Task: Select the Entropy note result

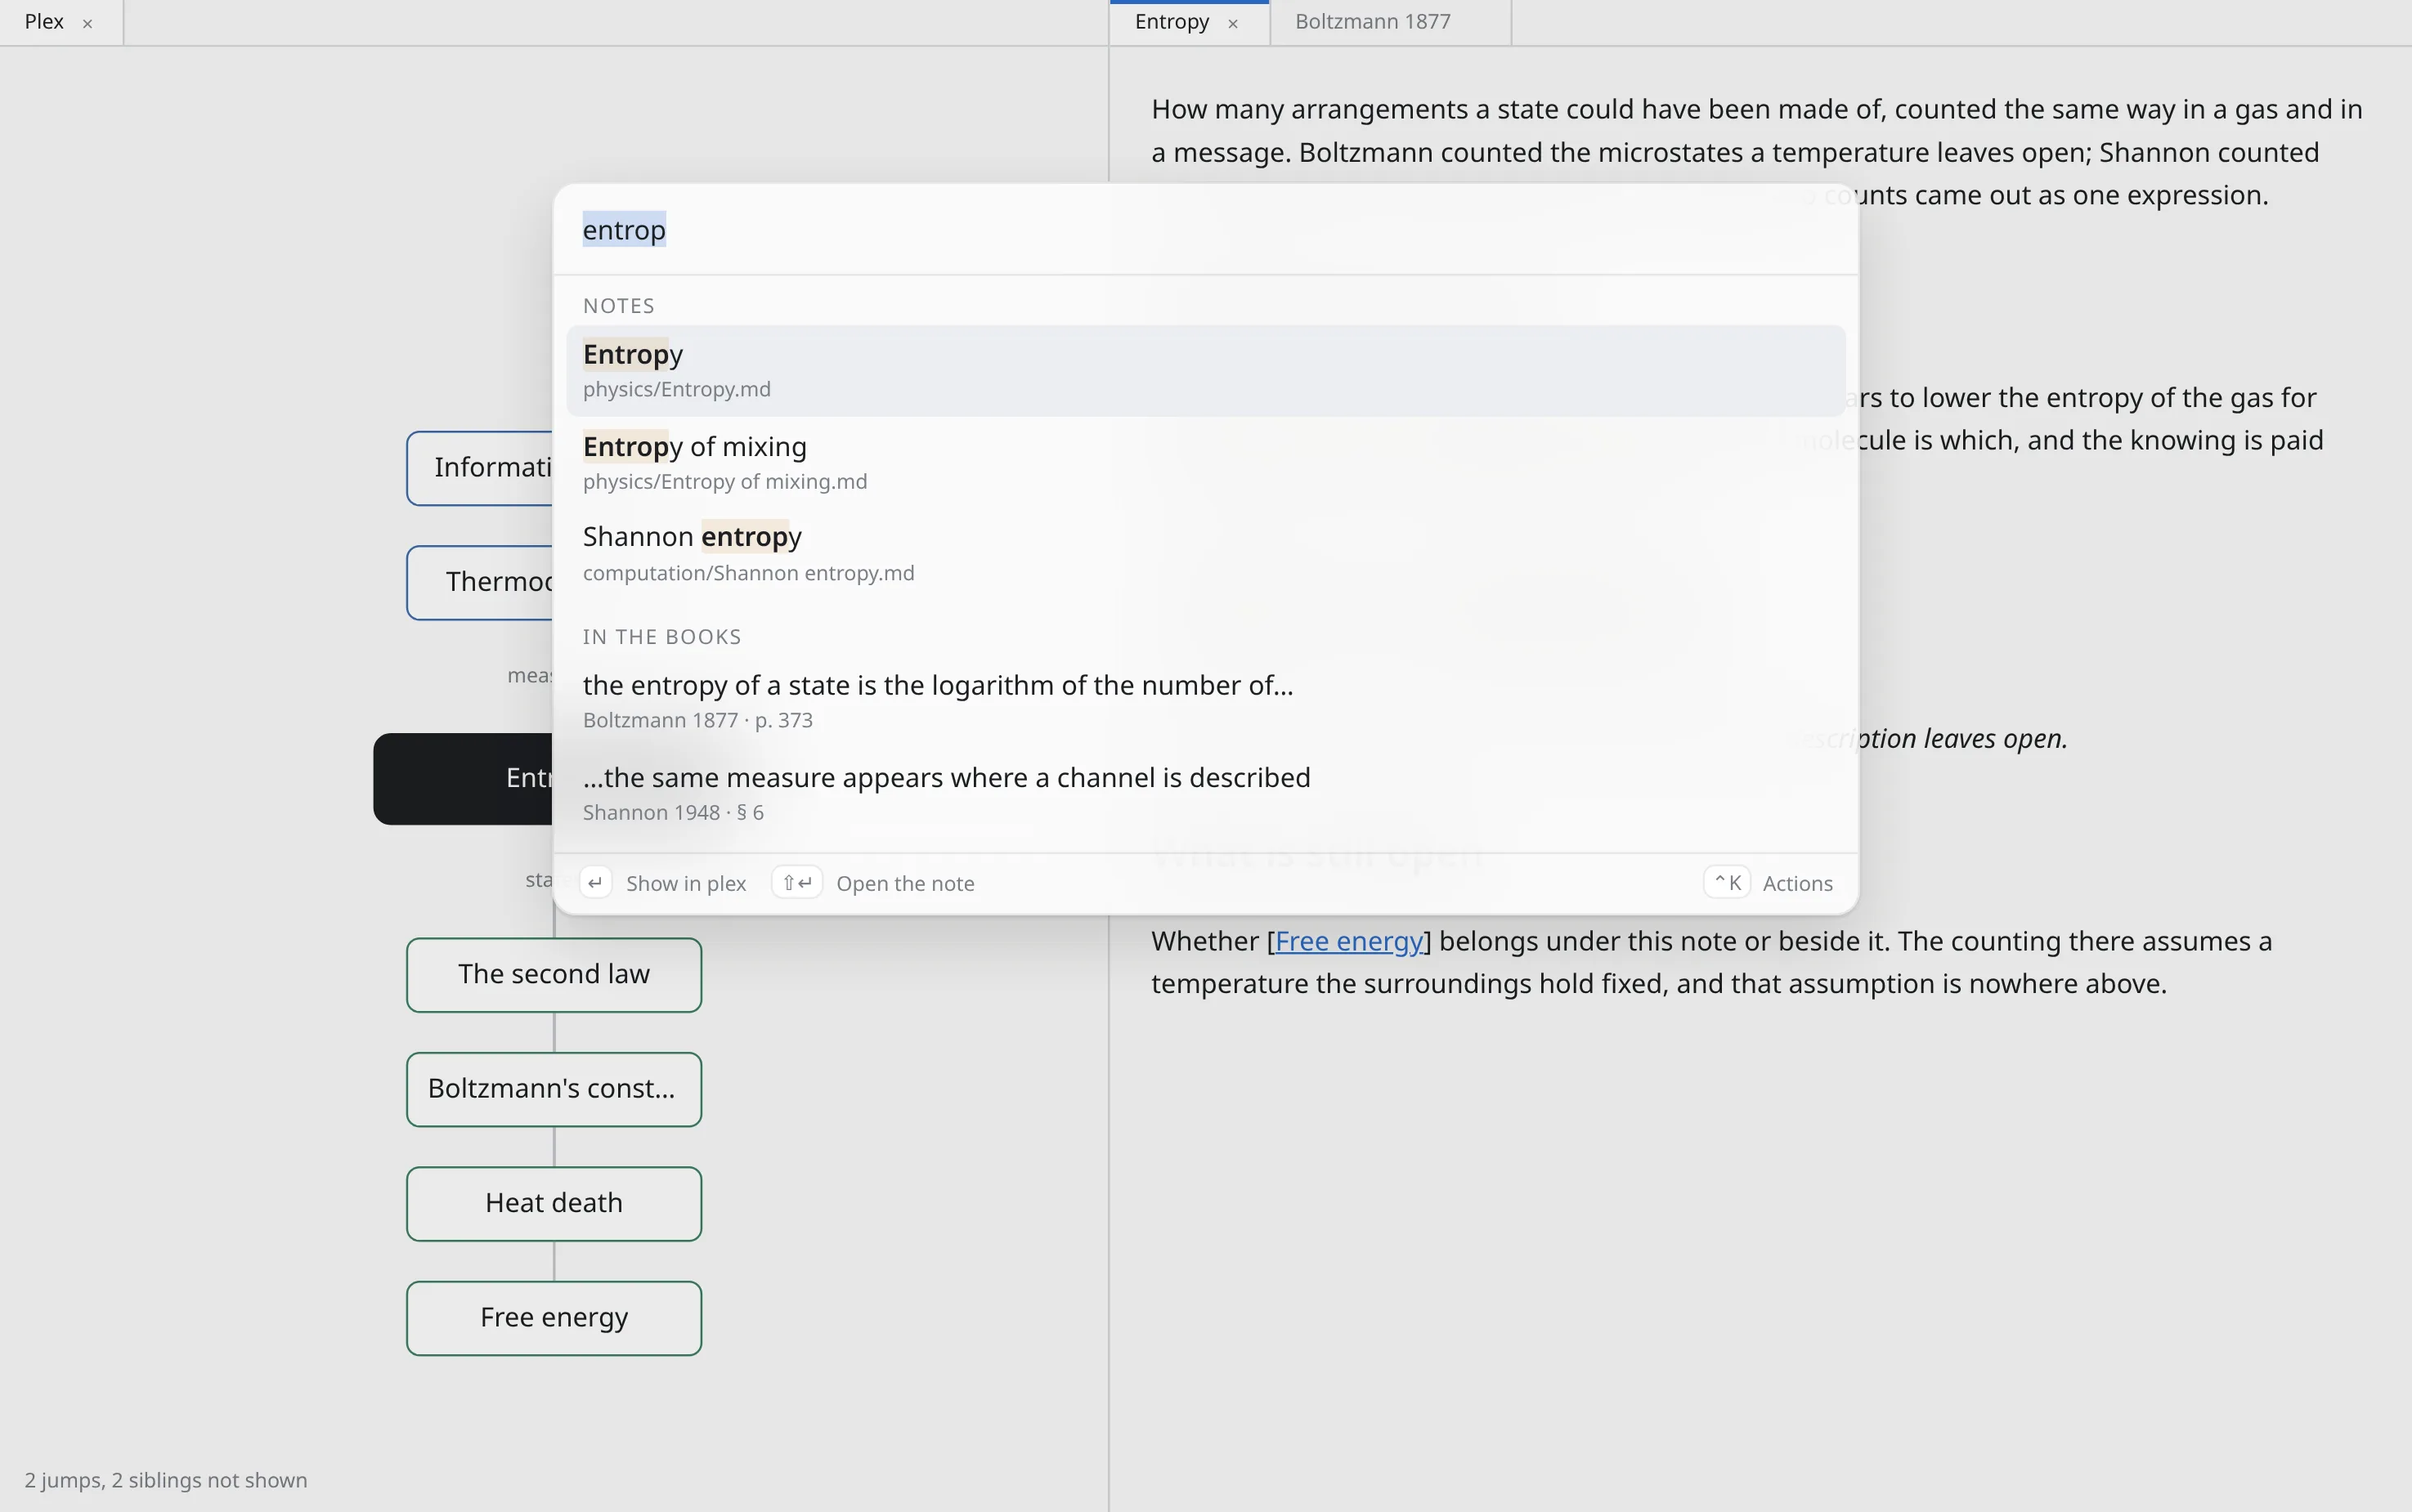Action: pos(1205,370)
